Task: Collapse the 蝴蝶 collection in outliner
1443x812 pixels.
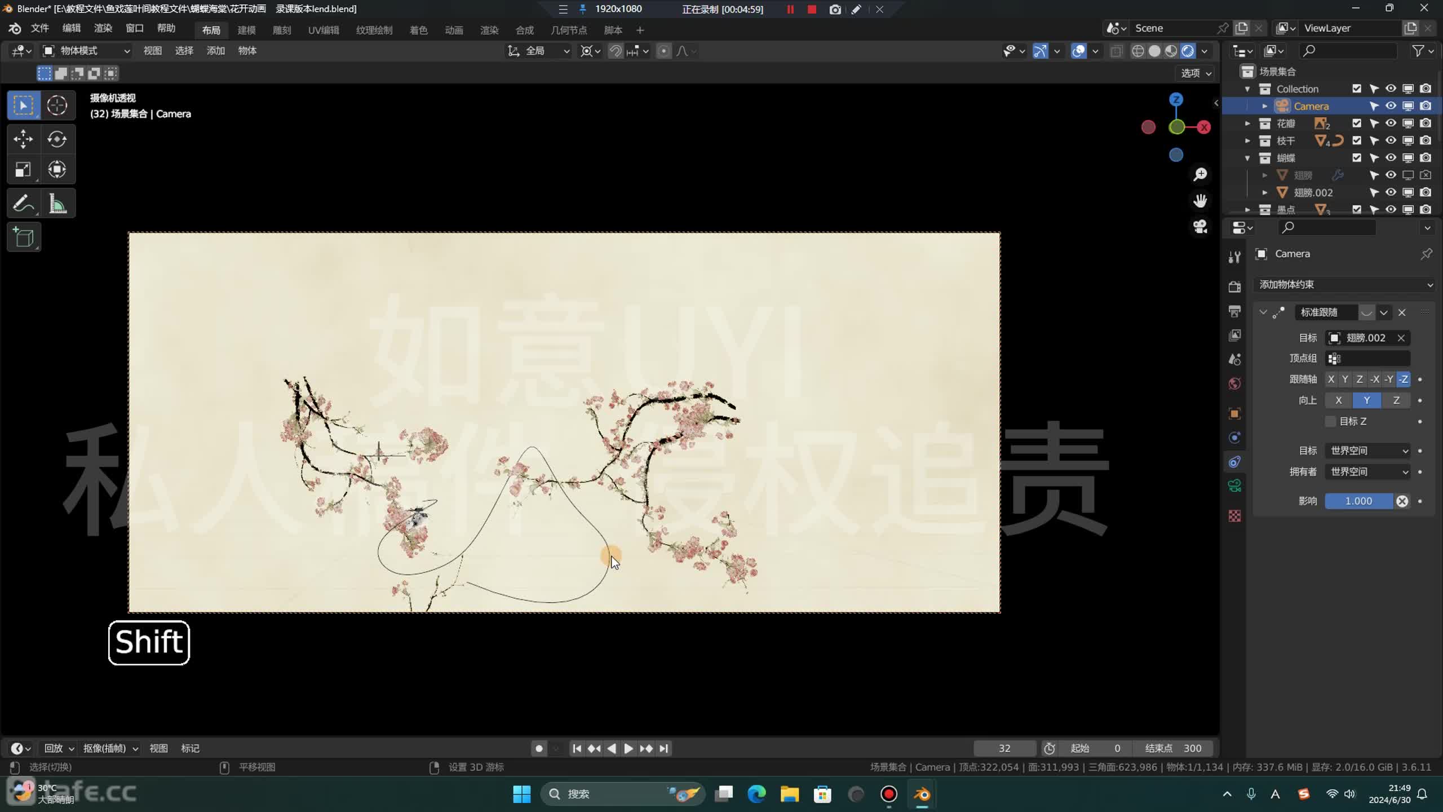Action: 1247,158
